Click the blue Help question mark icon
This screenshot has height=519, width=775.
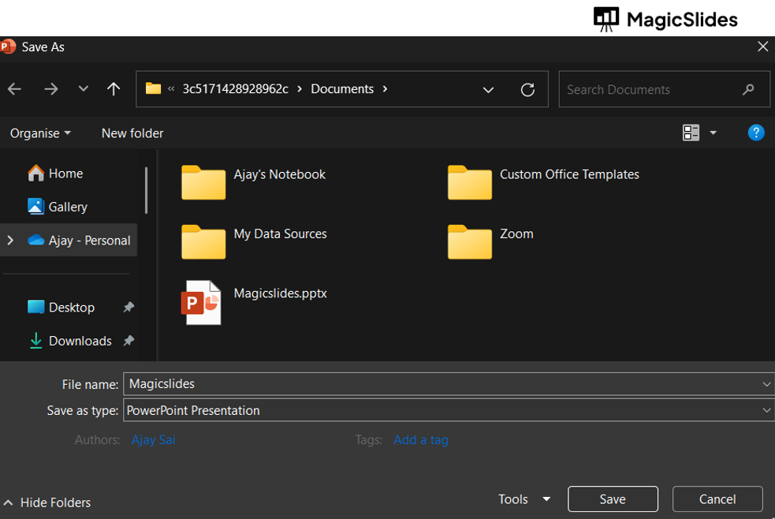tap(755, 133)
